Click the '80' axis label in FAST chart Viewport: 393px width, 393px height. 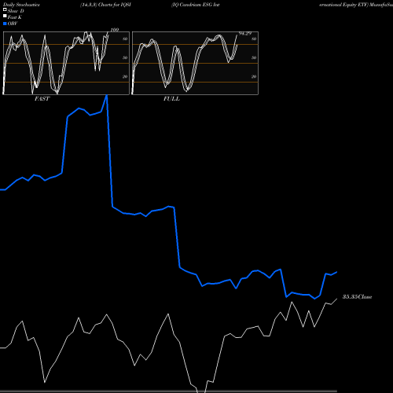coord(125,39)
